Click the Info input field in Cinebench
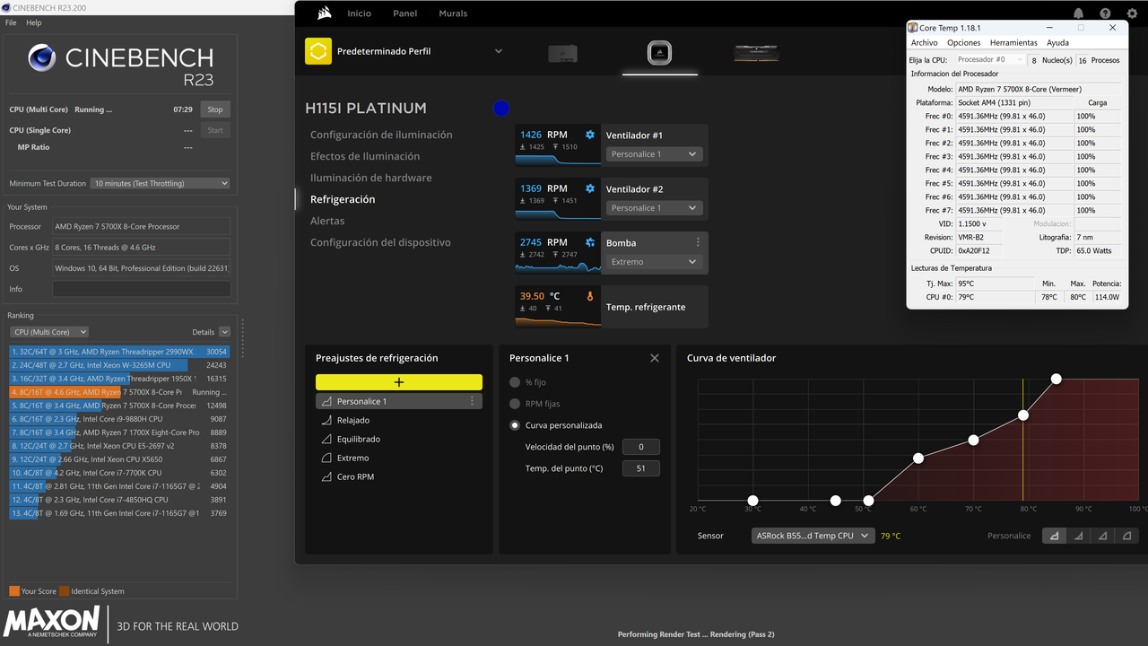This screenshot has width=1148, height=646. point(141,289)
